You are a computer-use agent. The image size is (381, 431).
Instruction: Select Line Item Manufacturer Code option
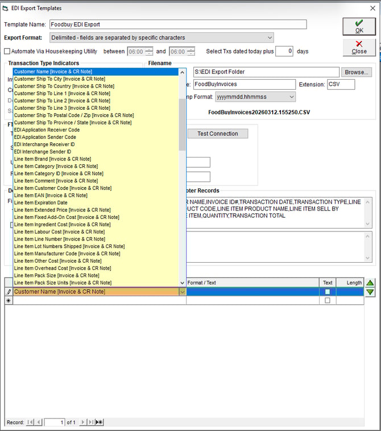96,254
